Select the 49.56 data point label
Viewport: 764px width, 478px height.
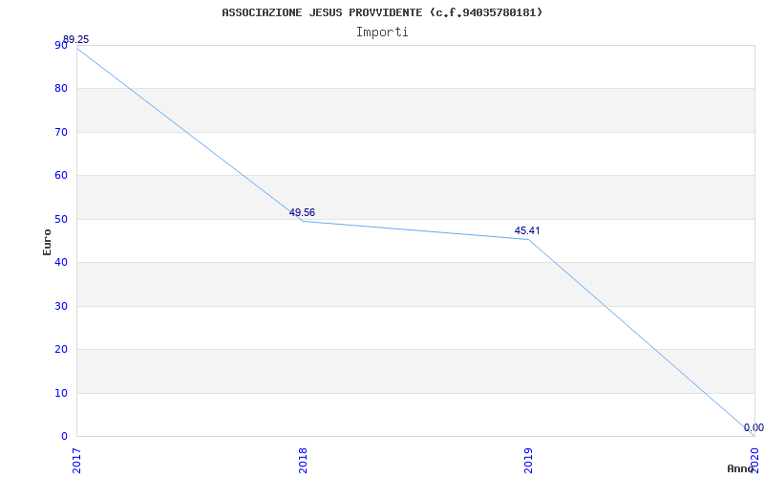click(302, 212)
